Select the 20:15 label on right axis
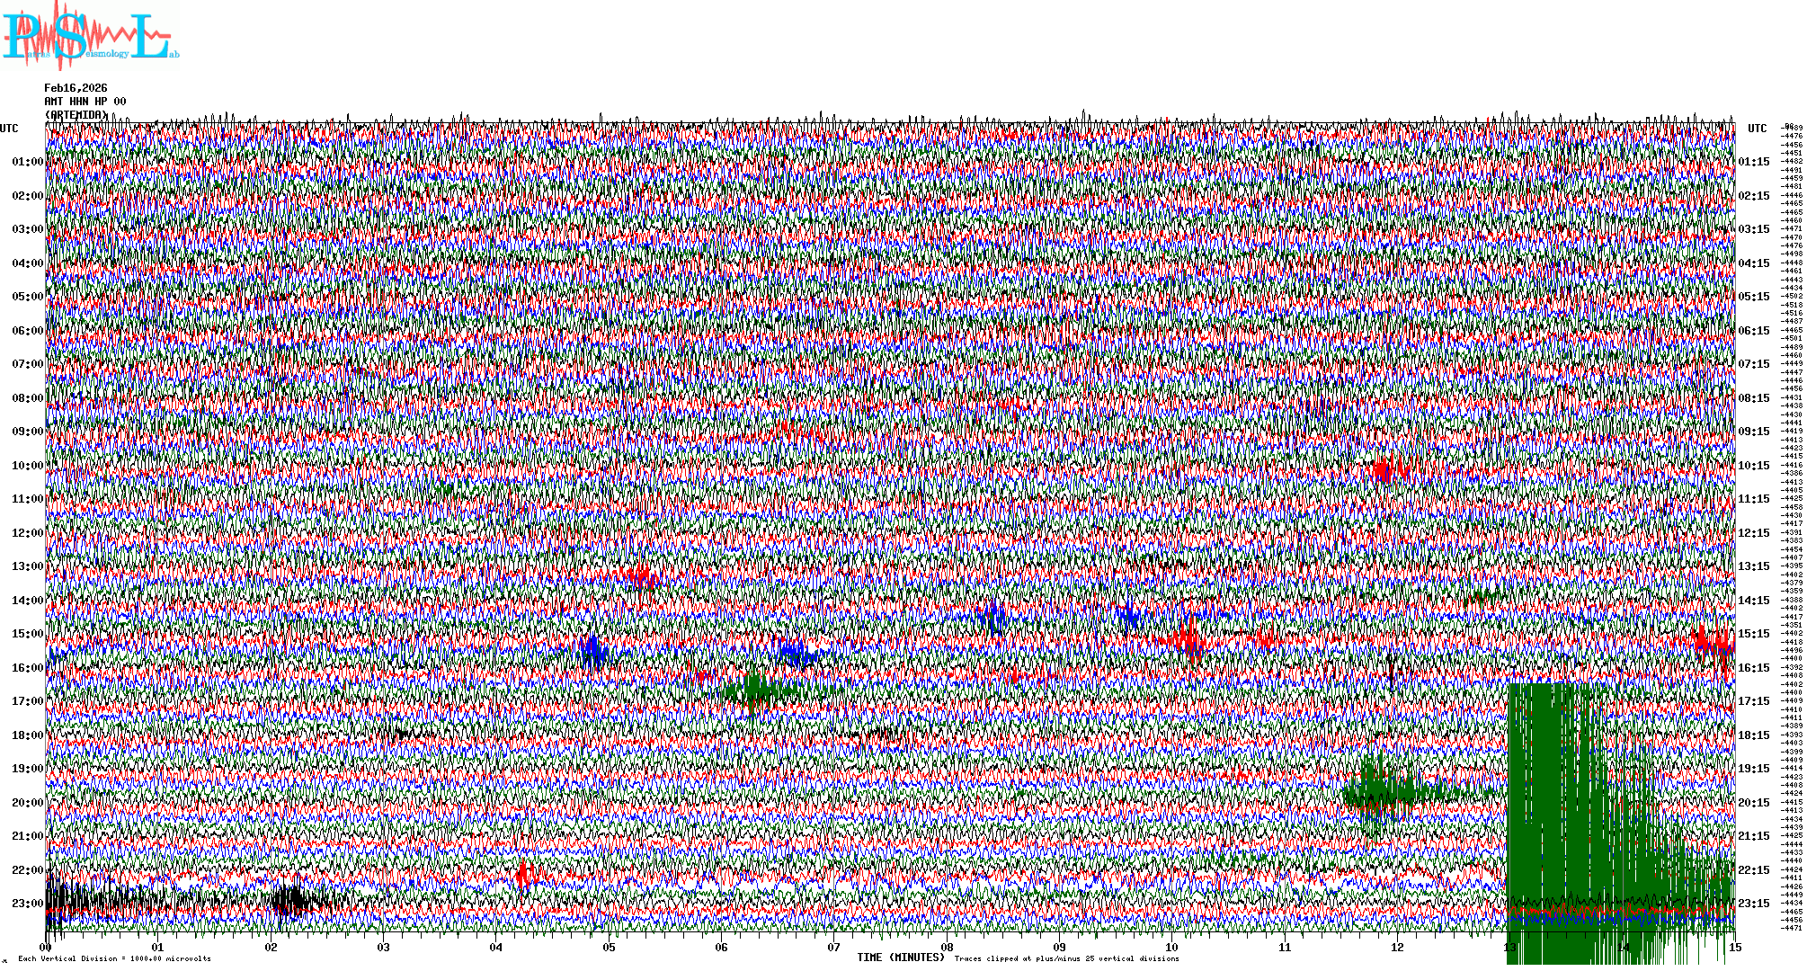Image resolution: width=1807 pixels, height=971 pixels. tap(1753, 803)
